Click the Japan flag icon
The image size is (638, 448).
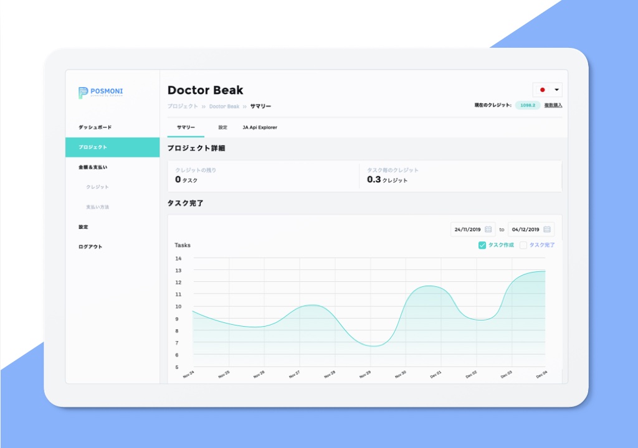(x=542, y=90)
